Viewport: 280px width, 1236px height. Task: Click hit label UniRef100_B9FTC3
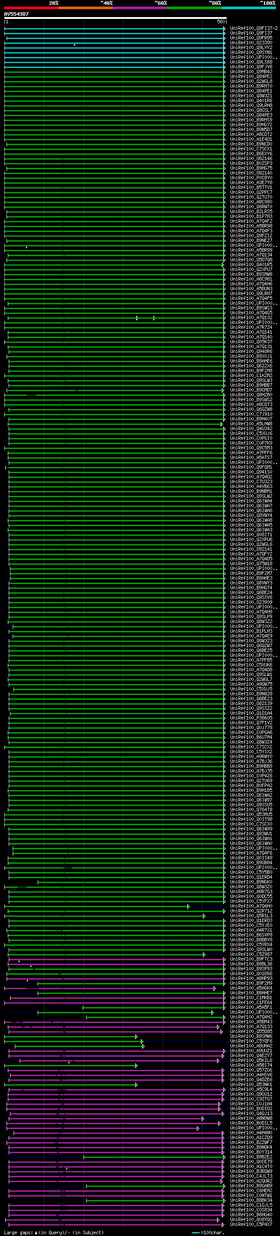point(251,959)
